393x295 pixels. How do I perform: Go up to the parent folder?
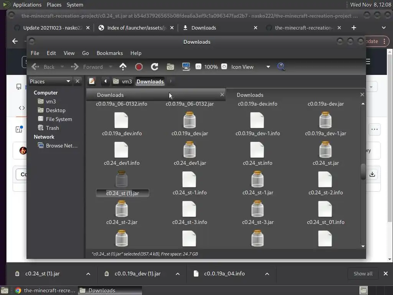pyautogui.click(x=123, y=67)
